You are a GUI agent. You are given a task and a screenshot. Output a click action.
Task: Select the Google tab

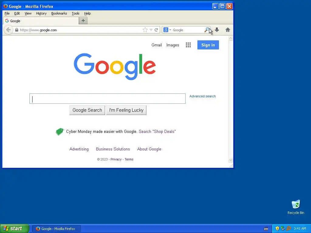coord(41,21)
